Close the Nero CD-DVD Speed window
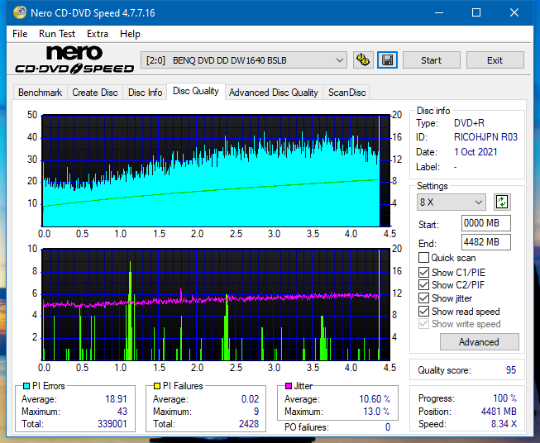Image resolution: width=540 pixels, height=443 pixels. [514, 12]
